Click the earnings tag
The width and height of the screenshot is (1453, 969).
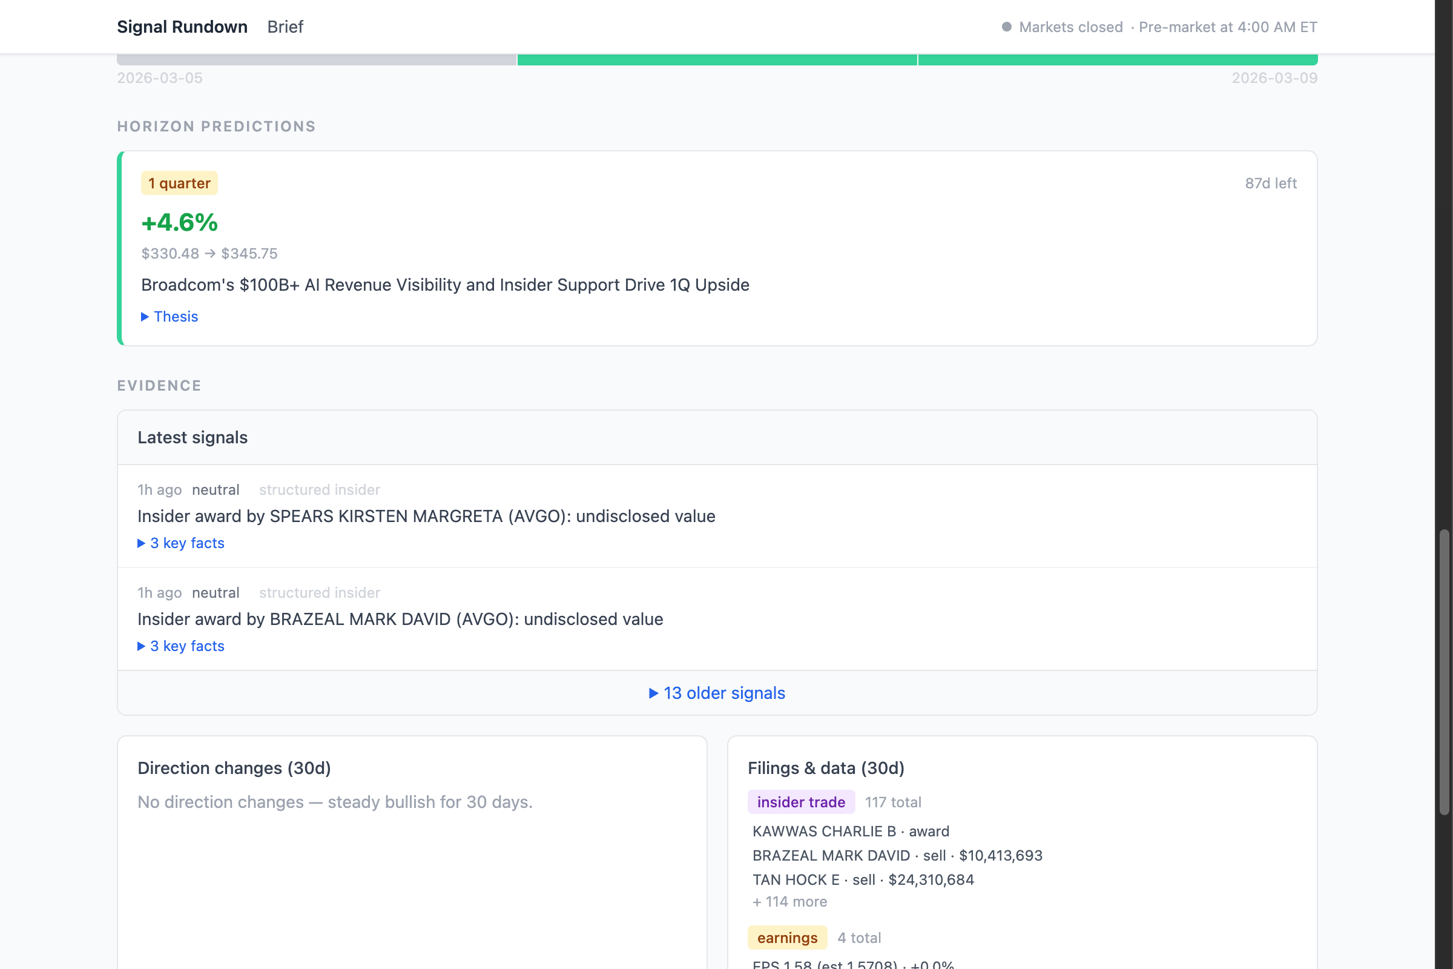point(787,938)
